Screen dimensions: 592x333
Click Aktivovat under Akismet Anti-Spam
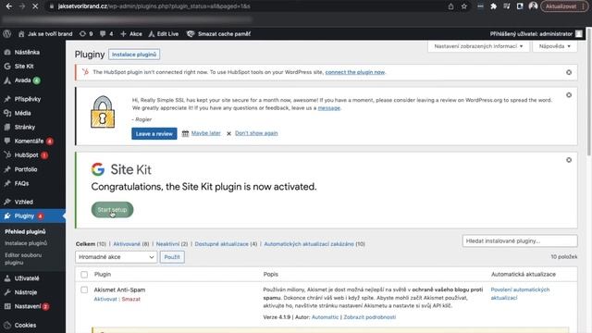pos(105,299)
